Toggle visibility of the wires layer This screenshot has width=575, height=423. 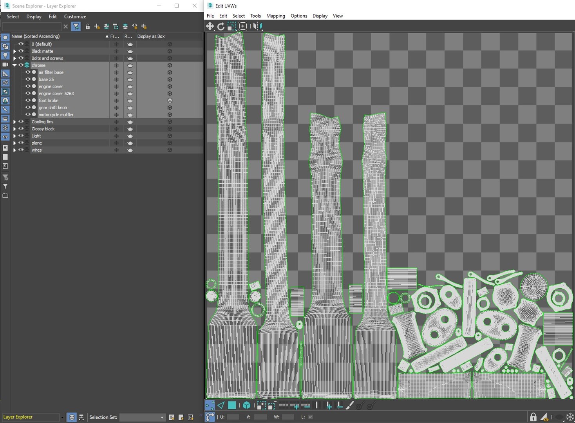[21, 150]
